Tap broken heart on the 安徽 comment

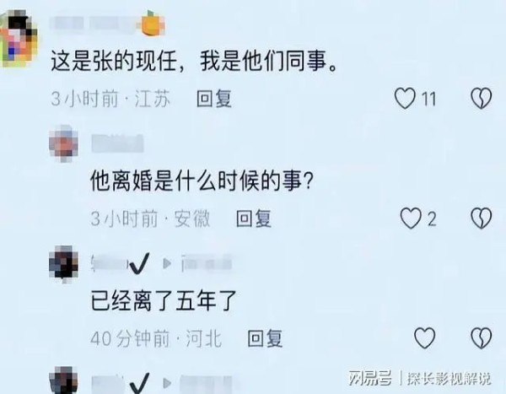point(482,219)
